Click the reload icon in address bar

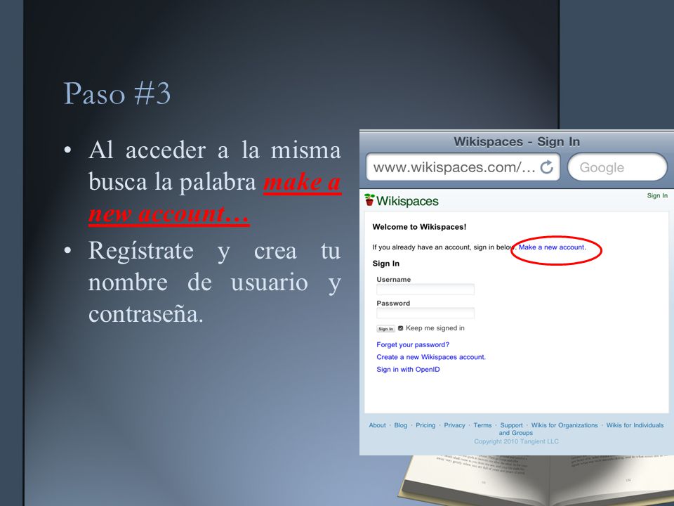coord(547,167)
